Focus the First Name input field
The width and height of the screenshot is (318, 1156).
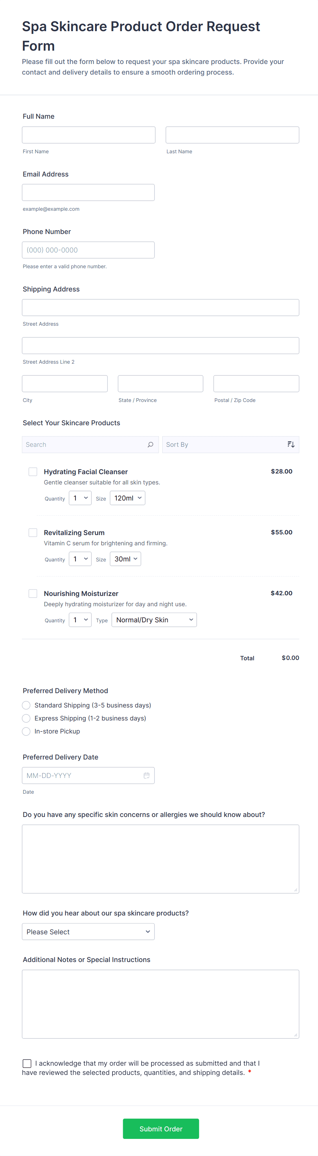coord(88,135)
